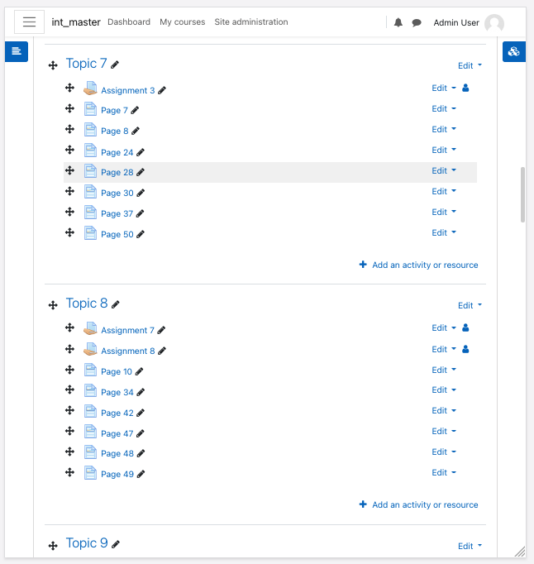Screen dimensions: 534x564
Task: Edit title pencil next to Page 50
Action: (x=141, y=235)
